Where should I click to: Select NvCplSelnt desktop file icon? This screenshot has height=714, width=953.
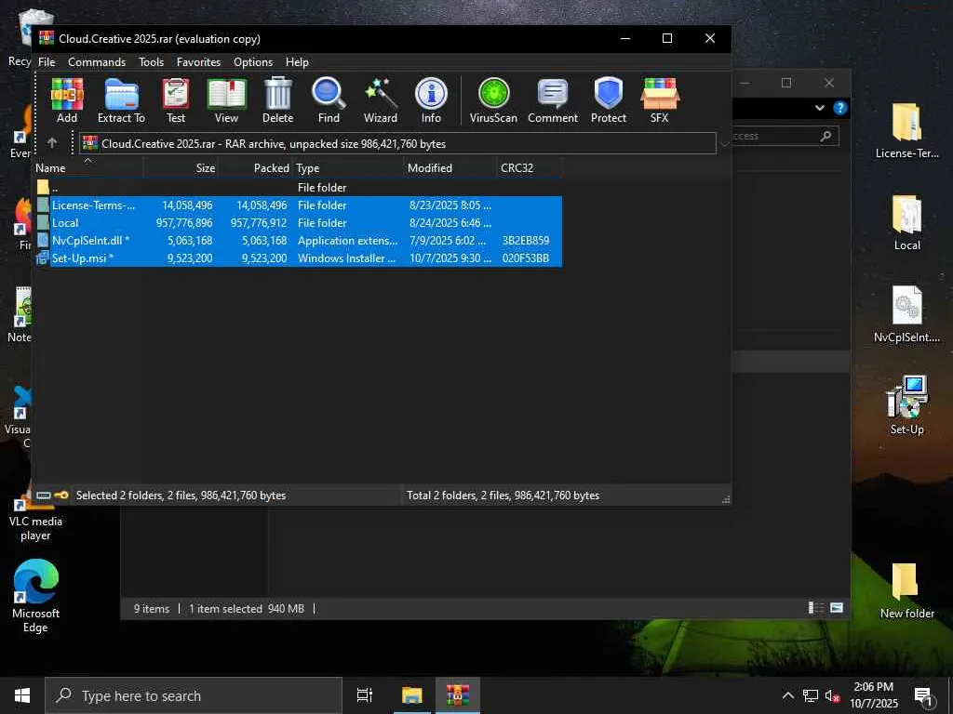point(906,314)
